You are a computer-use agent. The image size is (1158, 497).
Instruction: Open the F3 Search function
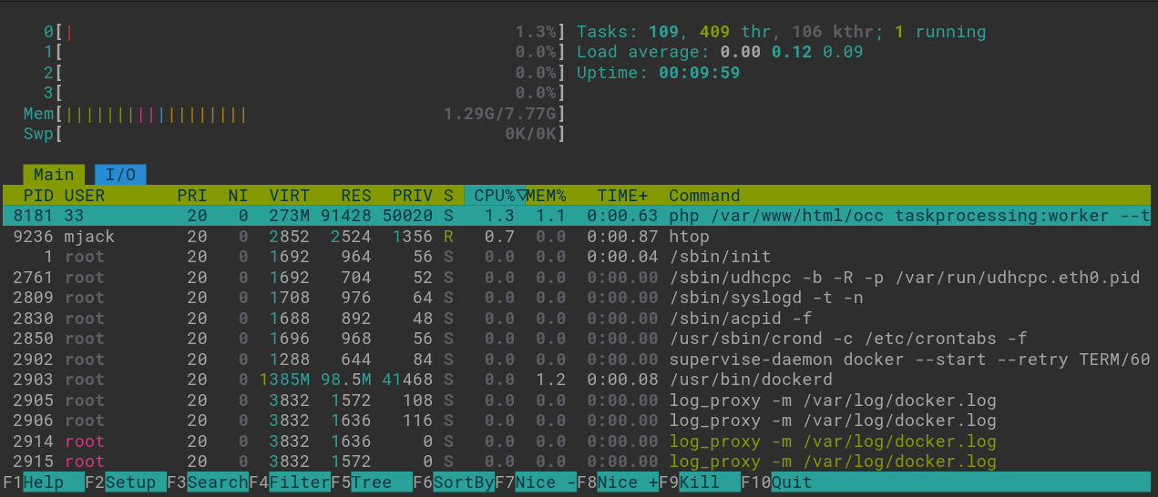[208, 482]
